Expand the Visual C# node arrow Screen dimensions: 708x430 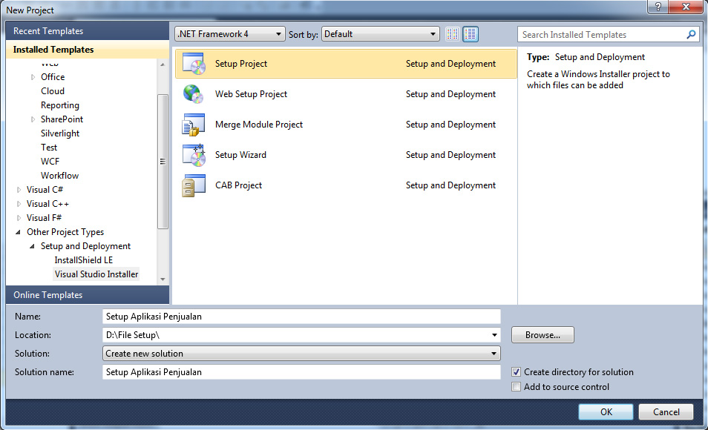point(19,190)
